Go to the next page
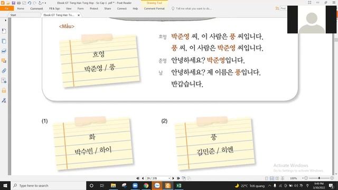 (x=173, y=178)
